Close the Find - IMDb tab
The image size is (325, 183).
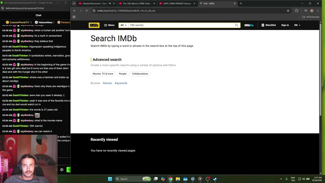[235, 4]
